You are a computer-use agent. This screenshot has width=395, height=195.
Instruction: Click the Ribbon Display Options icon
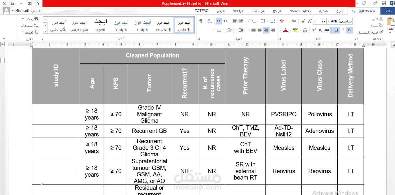30,3
